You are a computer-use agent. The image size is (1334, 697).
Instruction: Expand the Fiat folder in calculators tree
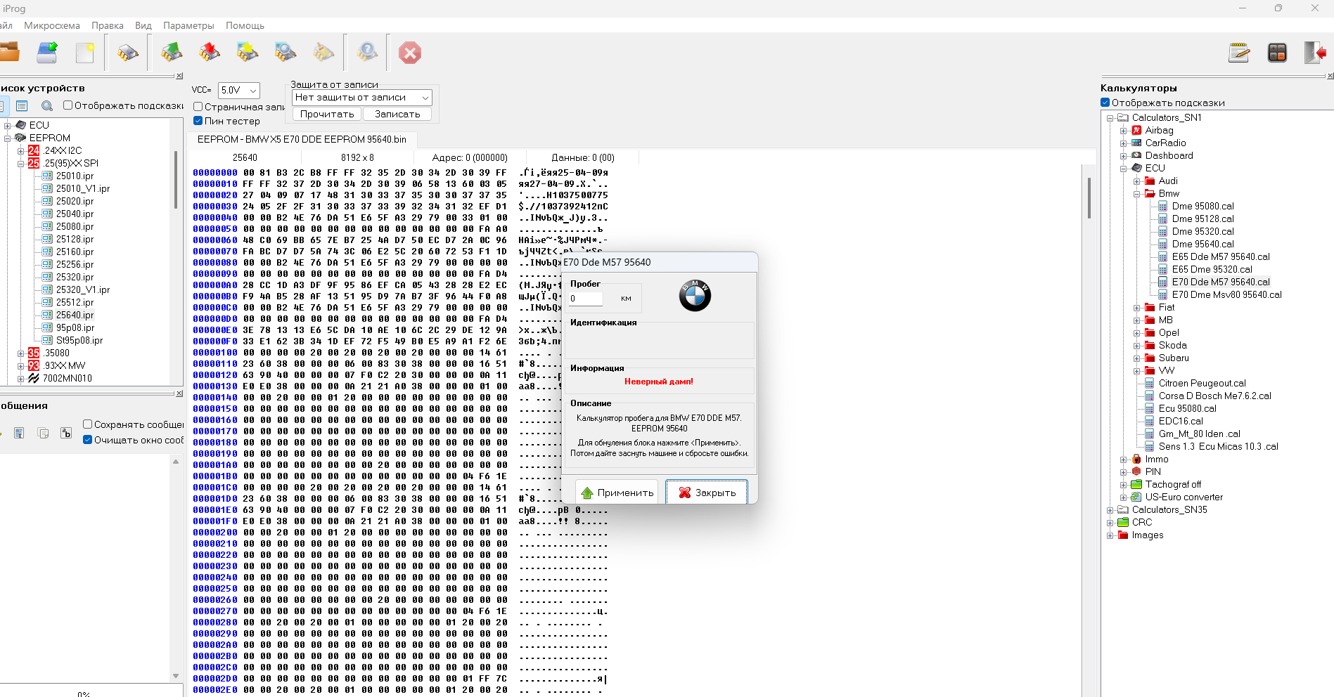pos(1137,308)
